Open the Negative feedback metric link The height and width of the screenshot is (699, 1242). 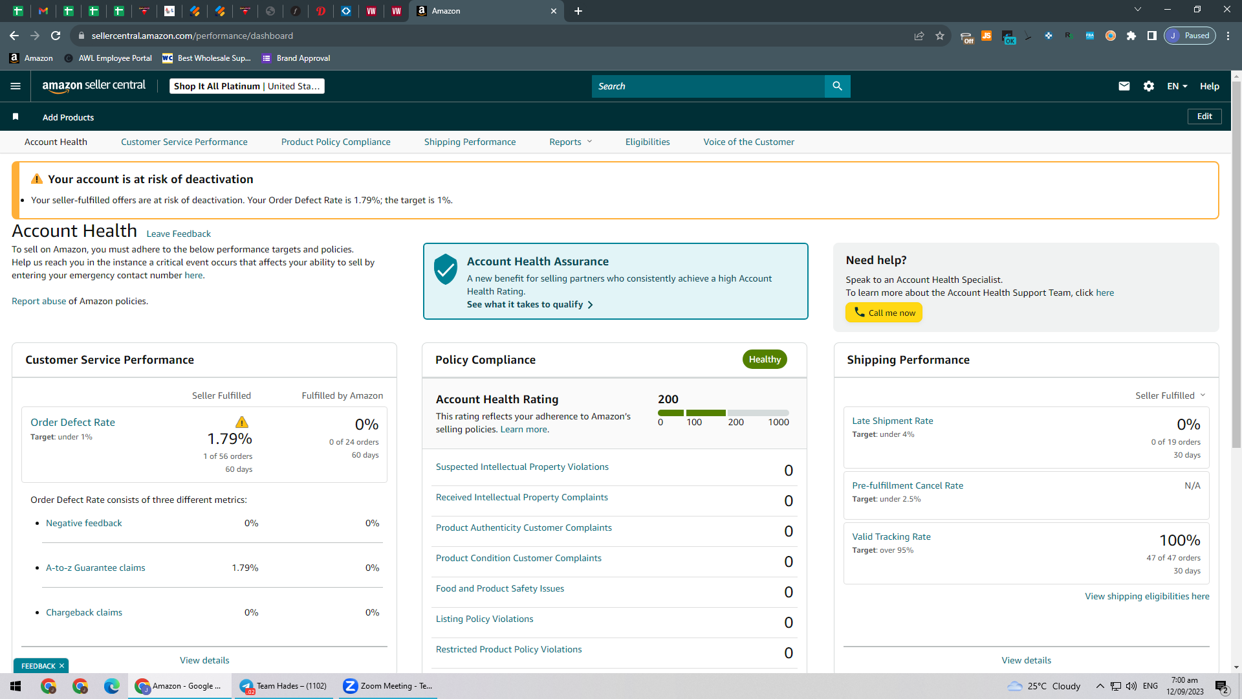84,523
